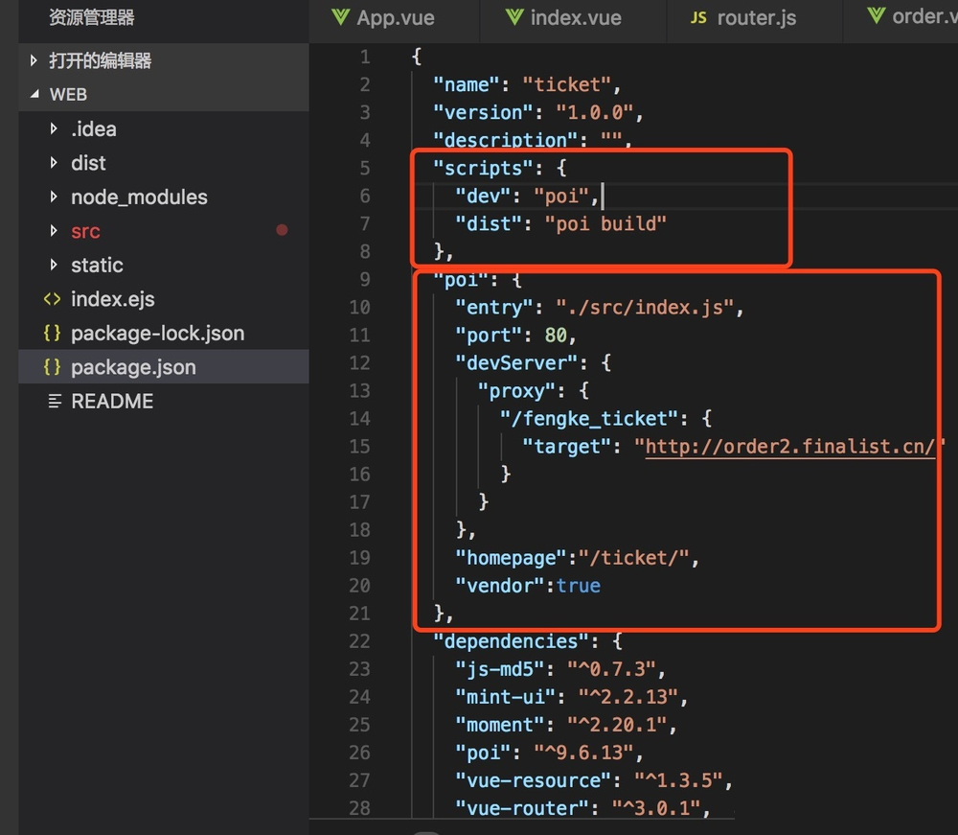
Task: Click the Vue icon on order tab
Action: click(x=876, y=16)
